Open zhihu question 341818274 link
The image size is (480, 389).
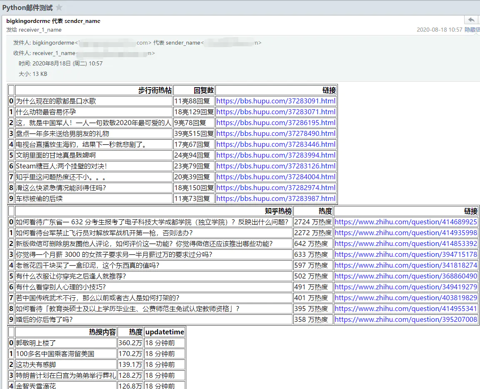coord(406,265)
